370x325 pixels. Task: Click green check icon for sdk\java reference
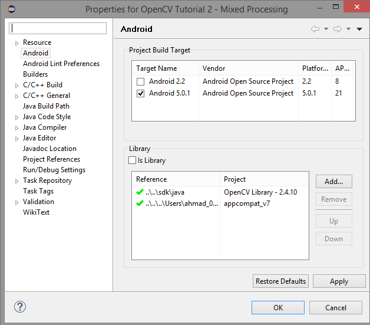pyautogui.click(x=140, y=192)
